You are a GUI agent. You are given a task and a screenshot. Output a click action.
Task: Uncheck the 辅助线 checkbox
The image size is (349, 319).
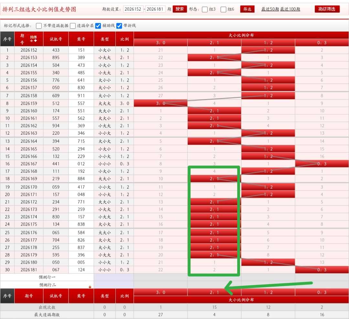98,26
